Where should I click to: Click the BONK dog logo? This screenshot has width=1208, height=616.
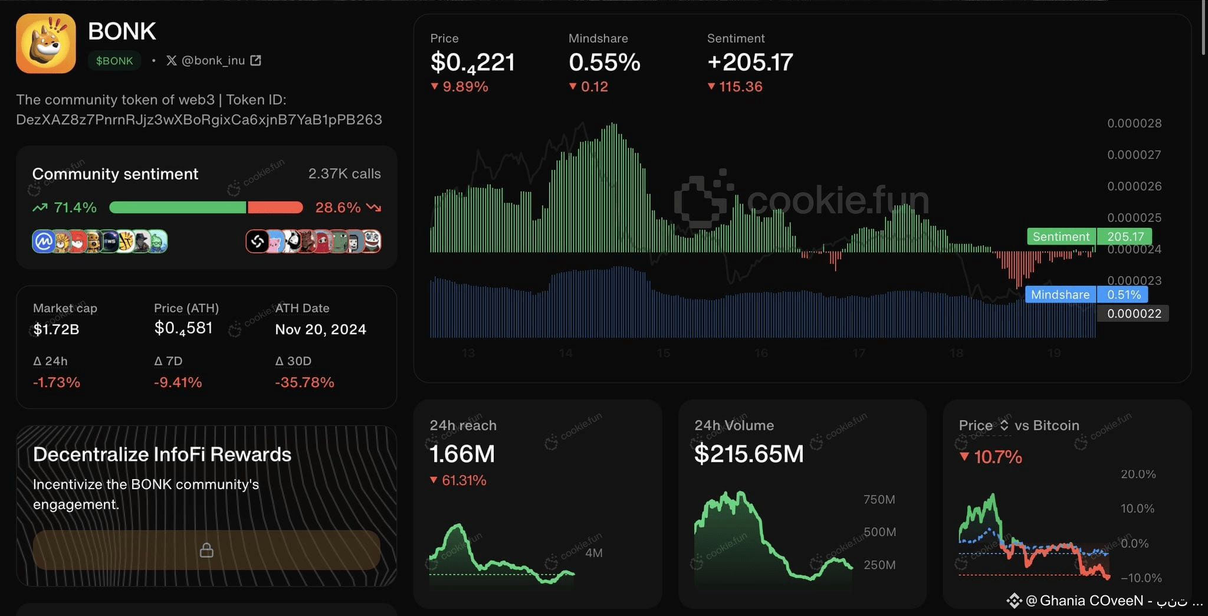[46, 44]
